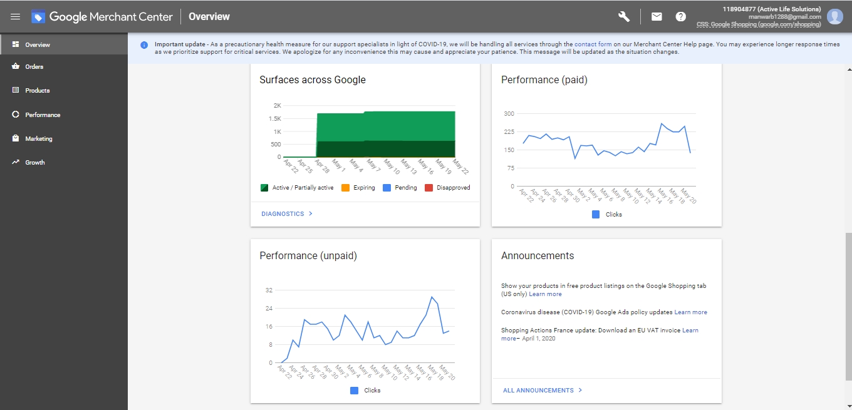Select Overview in the sidebar
Viewport: 852px width, 410px height.
click(x=38, y=45)
